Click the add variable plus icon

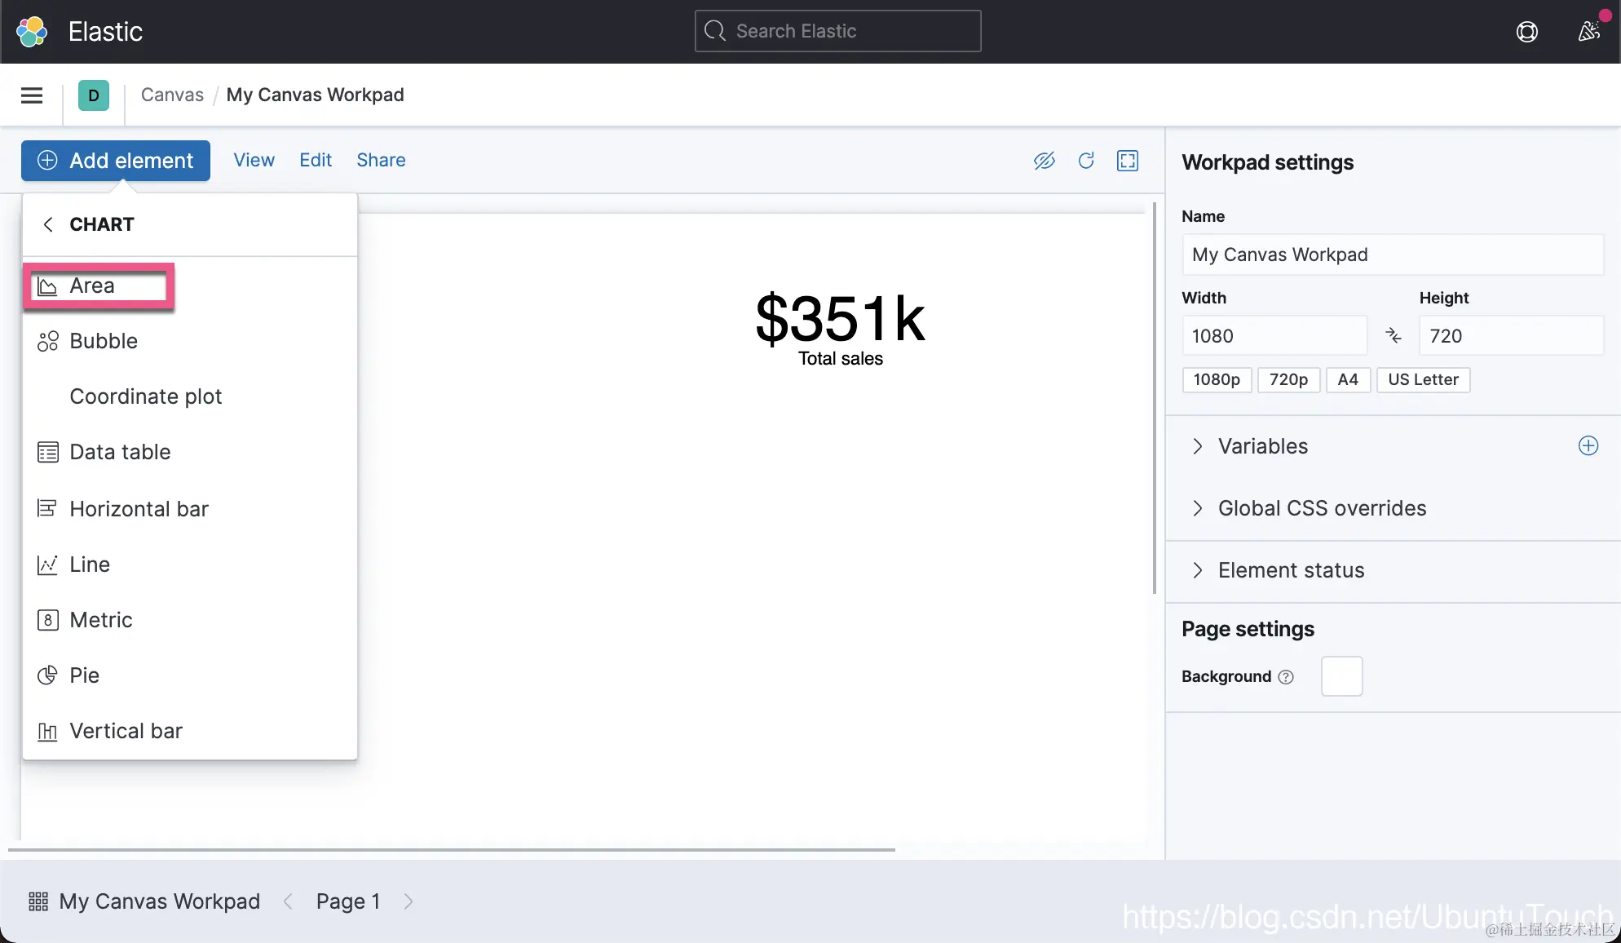(1588, 445)
